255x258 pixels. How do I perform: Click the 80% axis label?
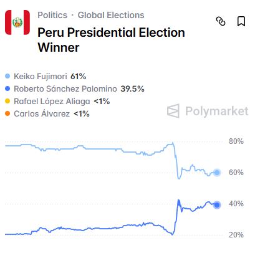(x=236, y=141)
